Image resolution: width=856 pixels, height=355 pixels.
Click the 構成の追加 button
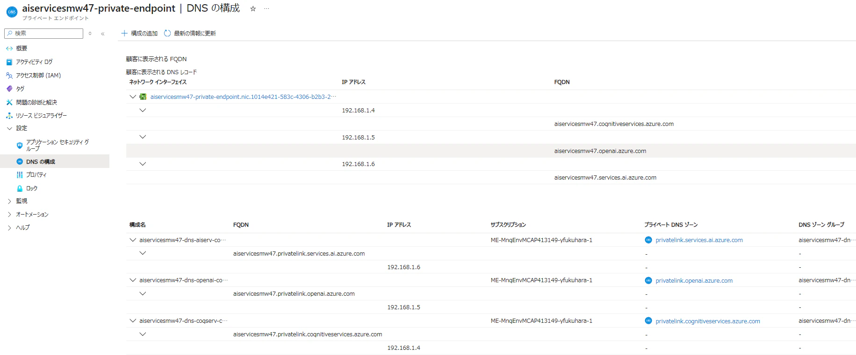pyautogui.click(x=139, y=33)
